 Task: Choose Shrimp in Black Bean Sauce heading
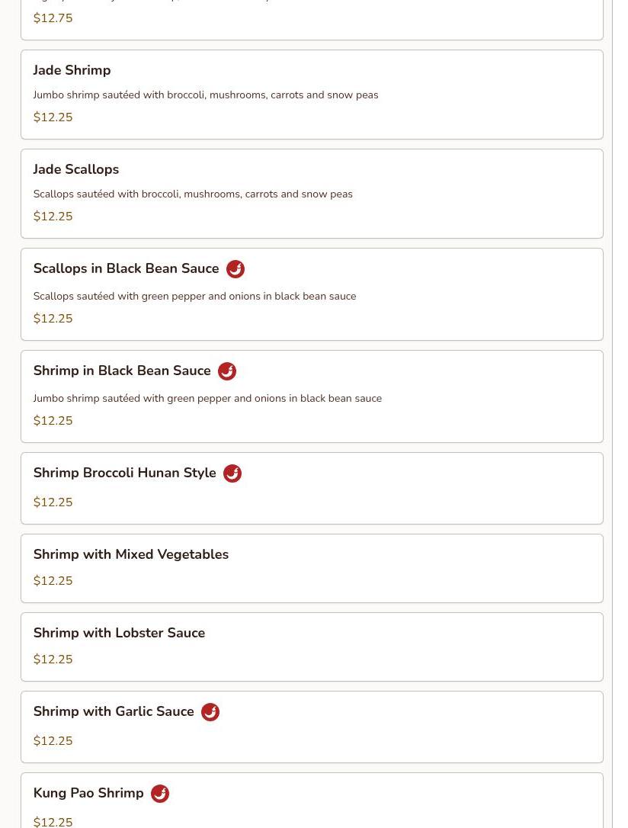[122, 371]
